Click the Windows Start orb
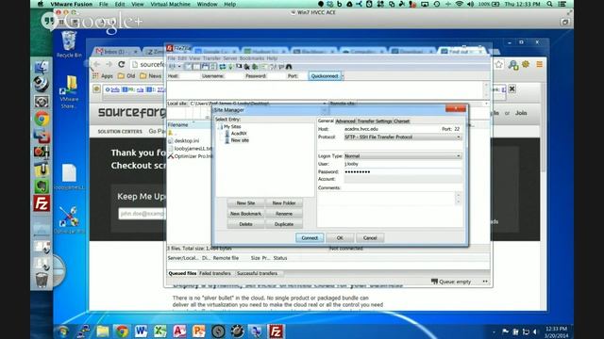This screenshot has height=339, width=604. click(63, 331)
